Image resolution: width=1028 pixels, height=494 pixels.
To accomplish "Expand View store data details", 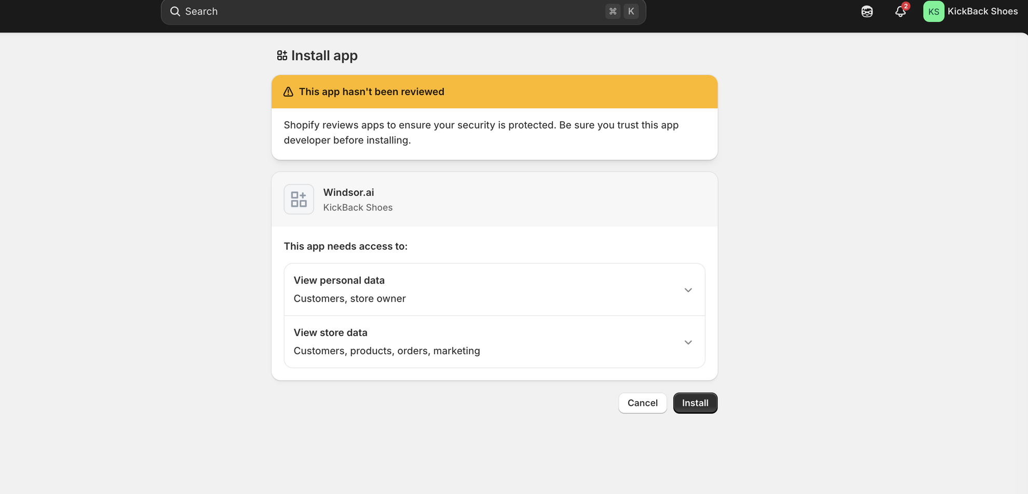I will 688,342.
